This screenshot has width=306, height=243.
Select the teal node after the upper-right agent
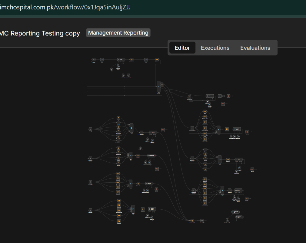click(220, 96)
